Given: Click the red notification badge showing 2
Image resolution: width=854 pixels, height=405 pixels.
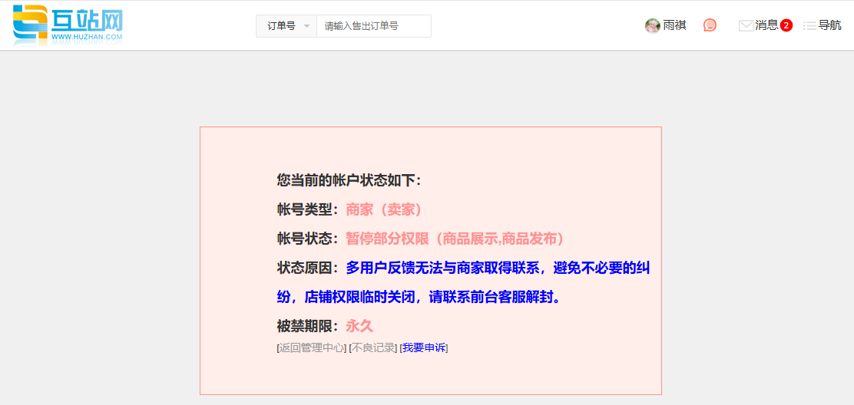Looking at the screenshot, I should [x=786, y=25].
